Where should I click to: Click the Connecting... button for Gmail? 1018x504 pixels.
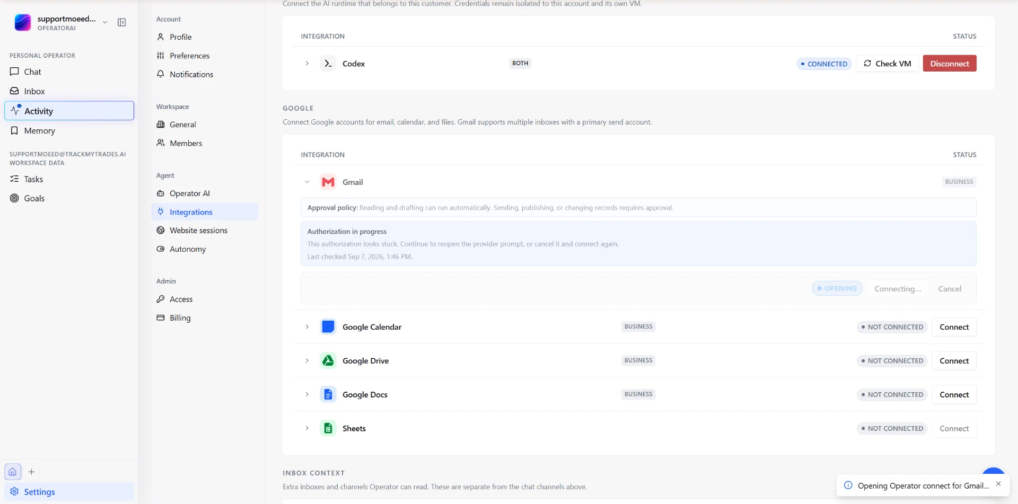point(898,289)
